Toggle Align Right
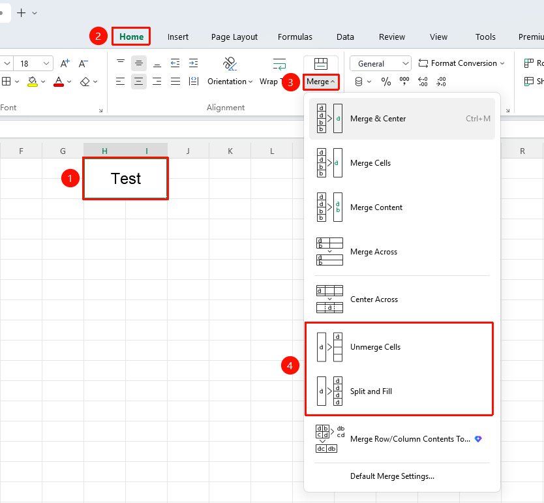This screenshot has width=544, height=503. [x=157, y=82]
